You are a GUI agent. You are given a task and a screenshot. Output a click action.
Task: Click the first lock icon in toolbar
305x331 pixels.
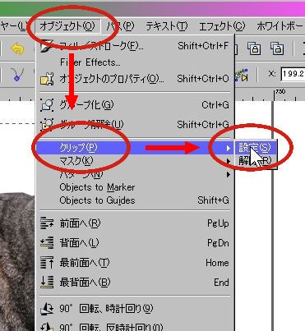pos(254,48)
